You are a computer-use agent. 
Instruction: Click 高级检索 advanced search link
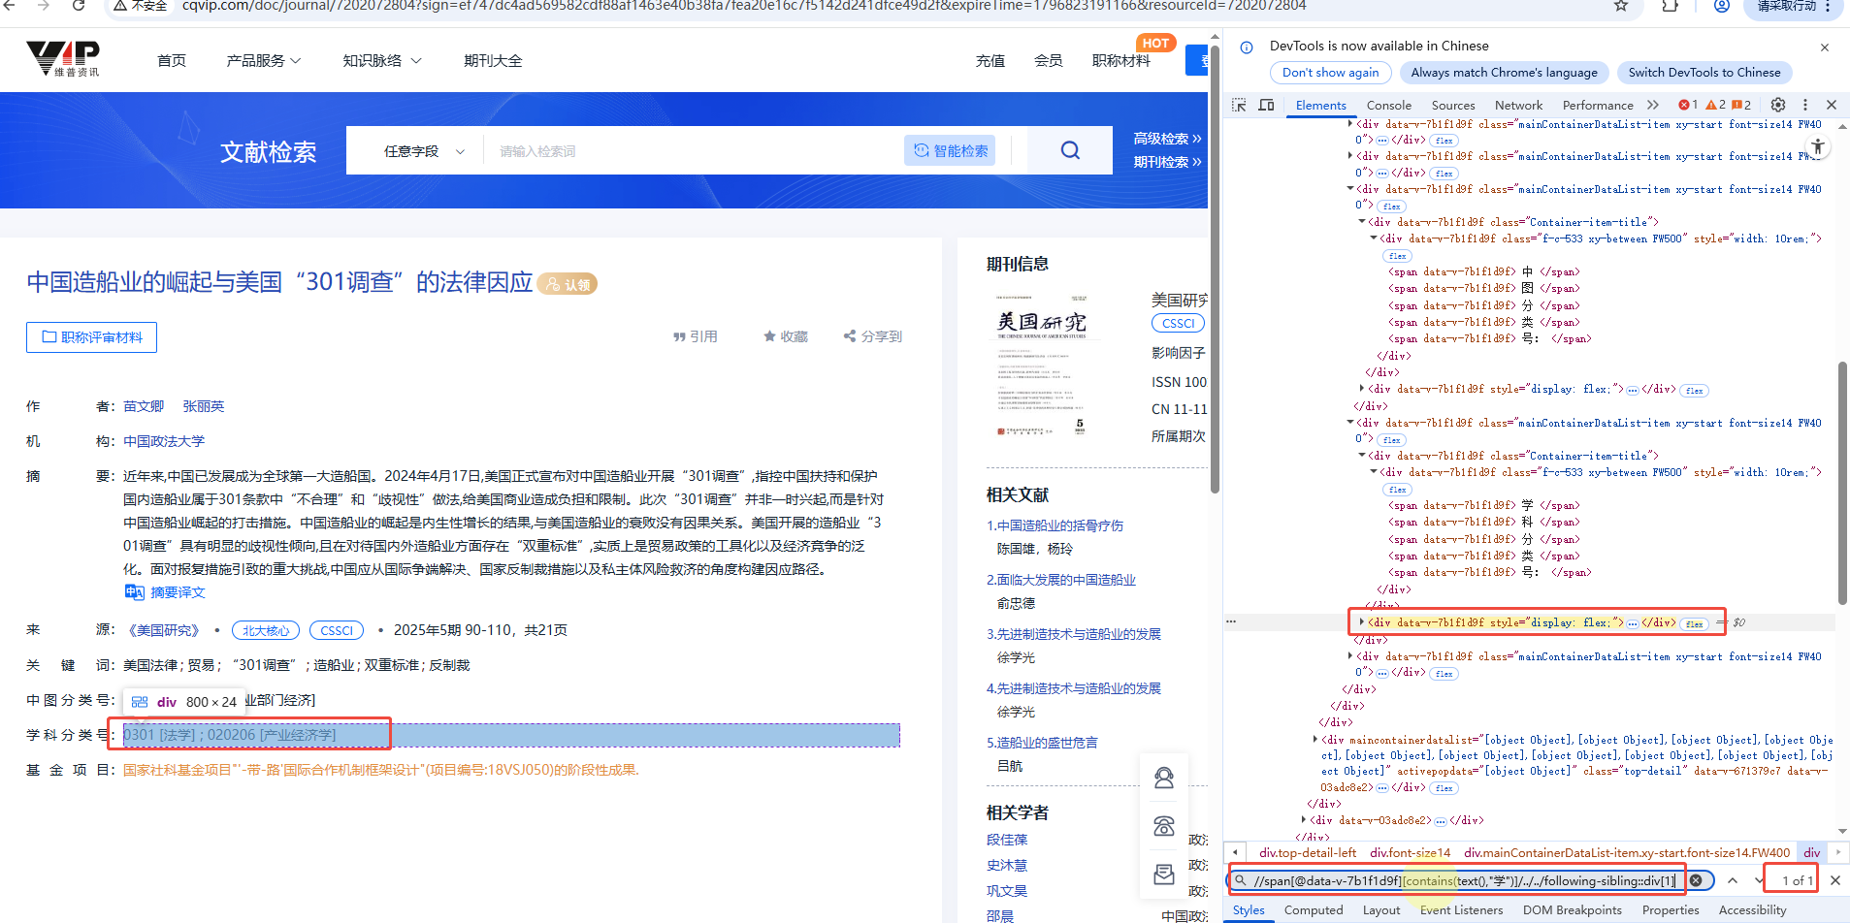point(1167,139)
